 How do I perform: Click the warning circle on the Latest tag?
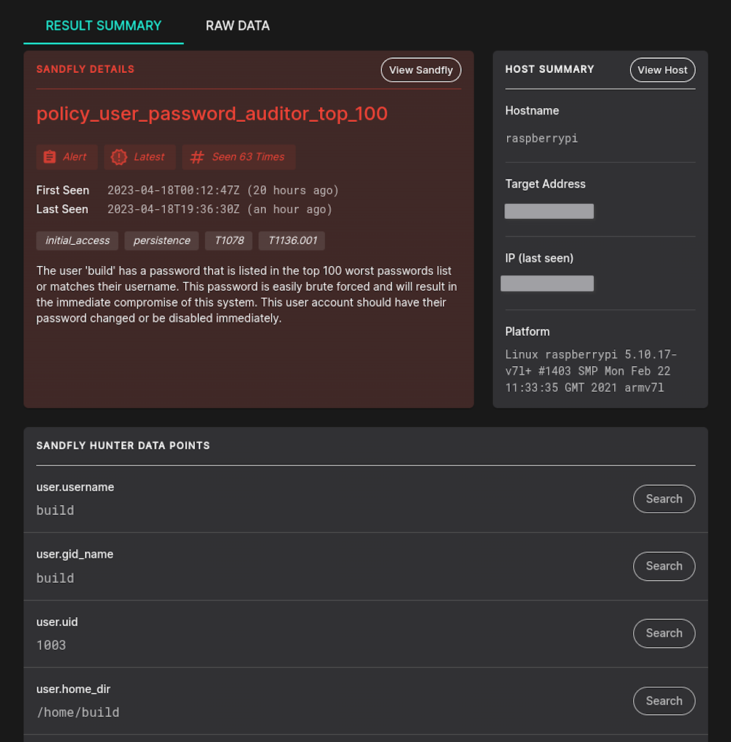coord(119,157)
